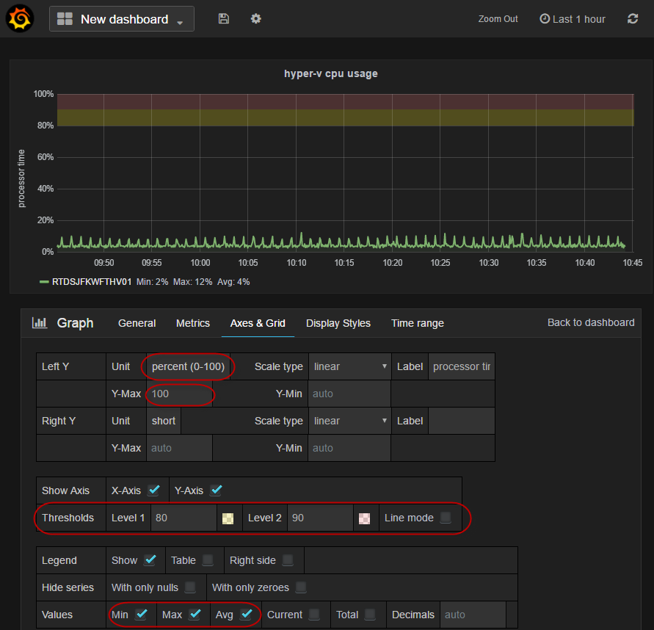The image size is (654, 630).
Task: Click the Zoom Out button
Action: click(498, 19)
